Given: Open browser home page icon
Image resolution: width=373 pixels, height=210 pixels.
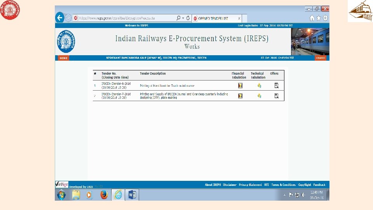Looking at the screenshot, I should coord(312,18).
